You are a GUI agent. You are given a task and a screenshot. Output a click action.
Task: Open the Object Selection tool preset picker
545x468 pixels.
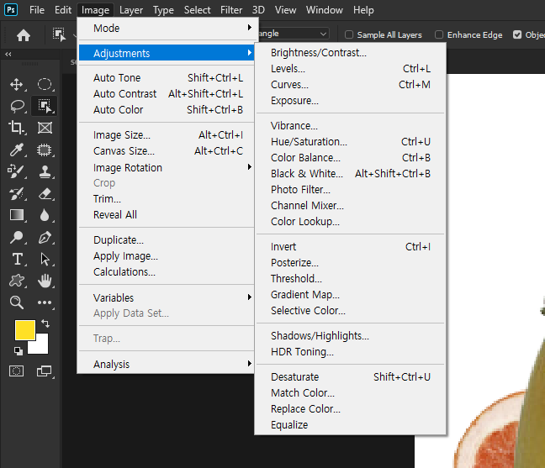point(60,34)
